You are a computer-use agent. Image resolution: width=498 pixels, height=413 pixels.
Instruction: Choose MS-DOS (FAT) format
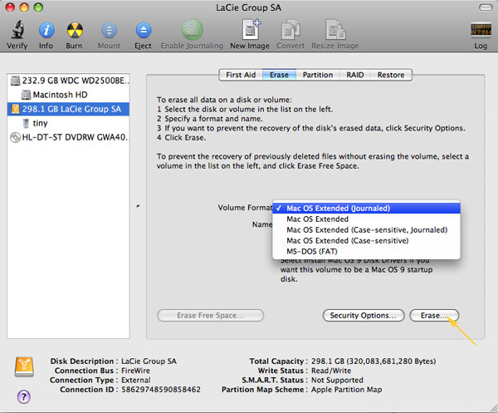point(367,252)
